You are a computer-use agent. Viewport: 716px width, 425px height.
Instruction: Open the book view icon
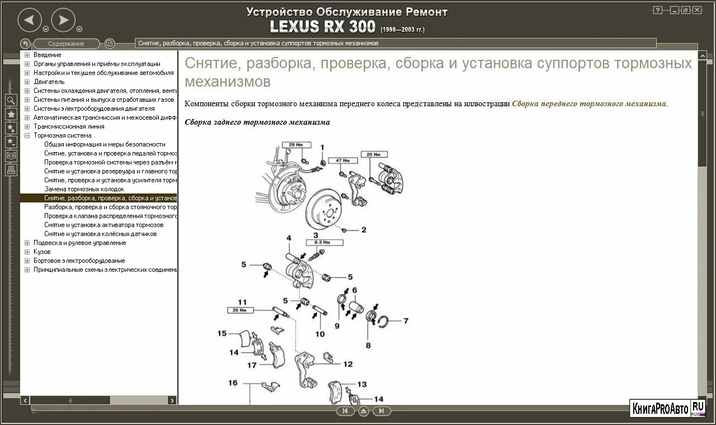point(11,156)
